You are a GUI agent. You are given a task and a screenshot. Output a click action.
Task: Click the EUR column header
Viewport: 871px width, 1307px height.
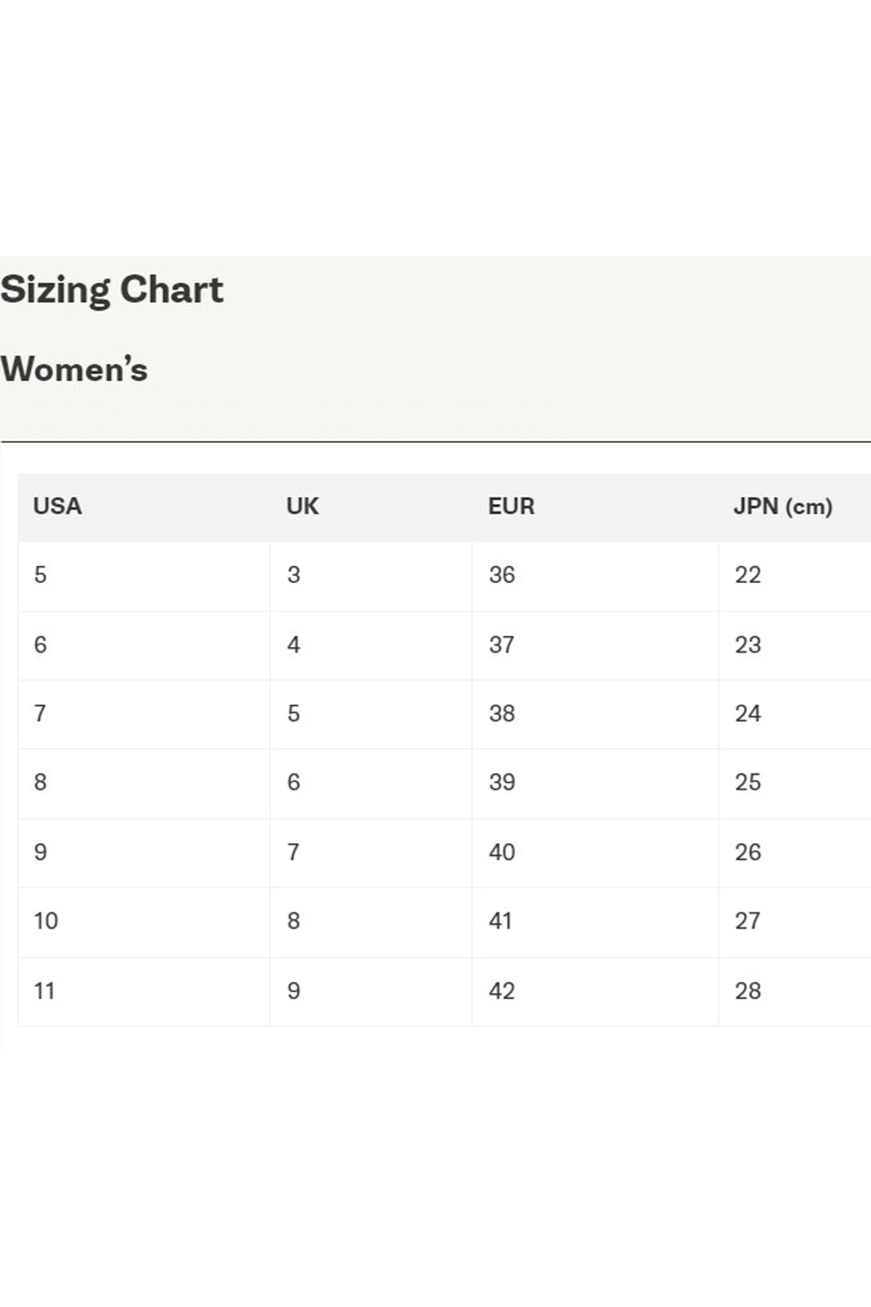point(511,506)
